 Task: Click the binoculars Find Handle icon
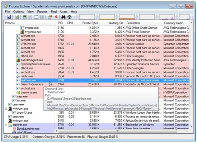[64, 17]
